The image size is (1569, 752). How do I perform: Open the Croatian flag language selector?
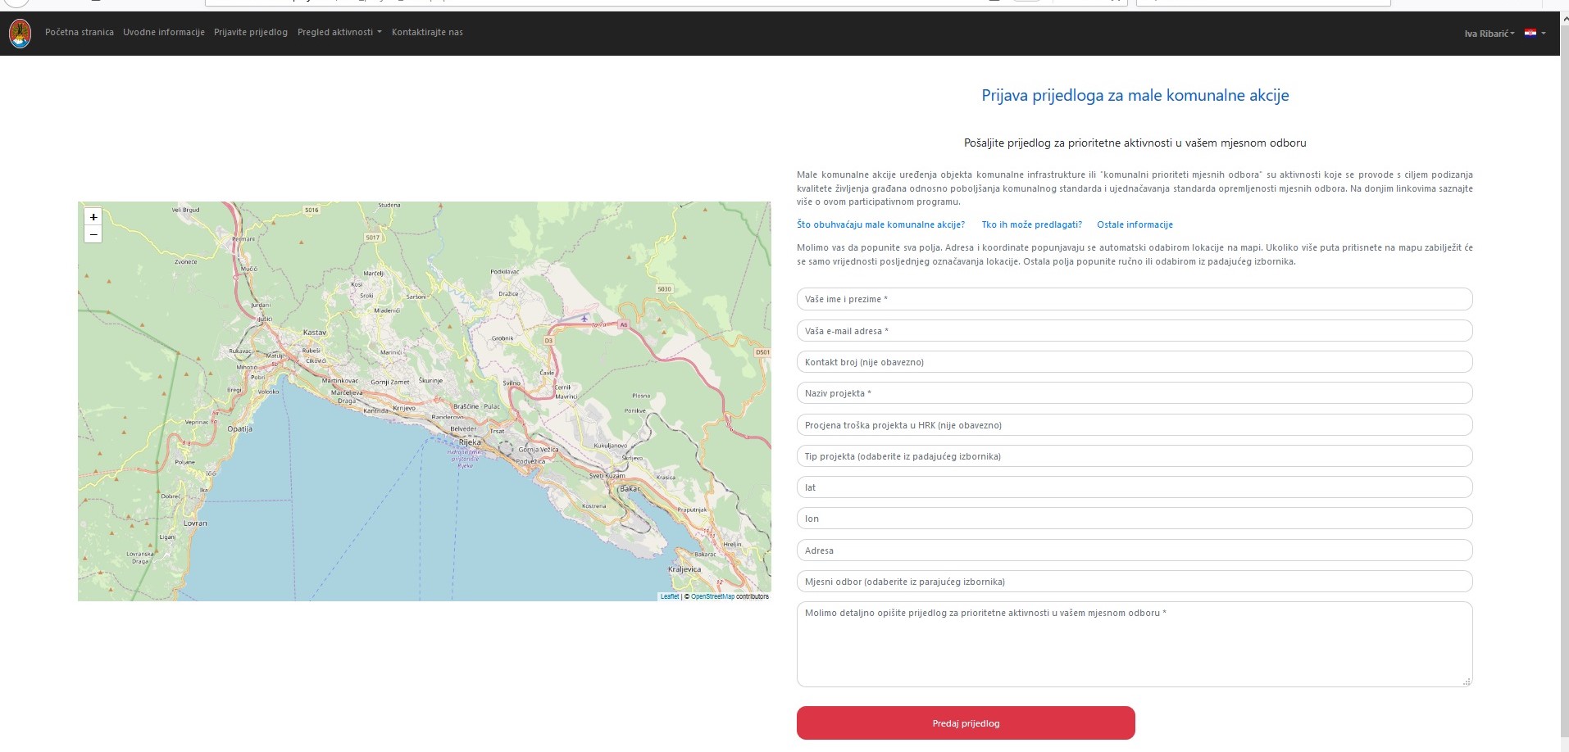coord(1535,33)
